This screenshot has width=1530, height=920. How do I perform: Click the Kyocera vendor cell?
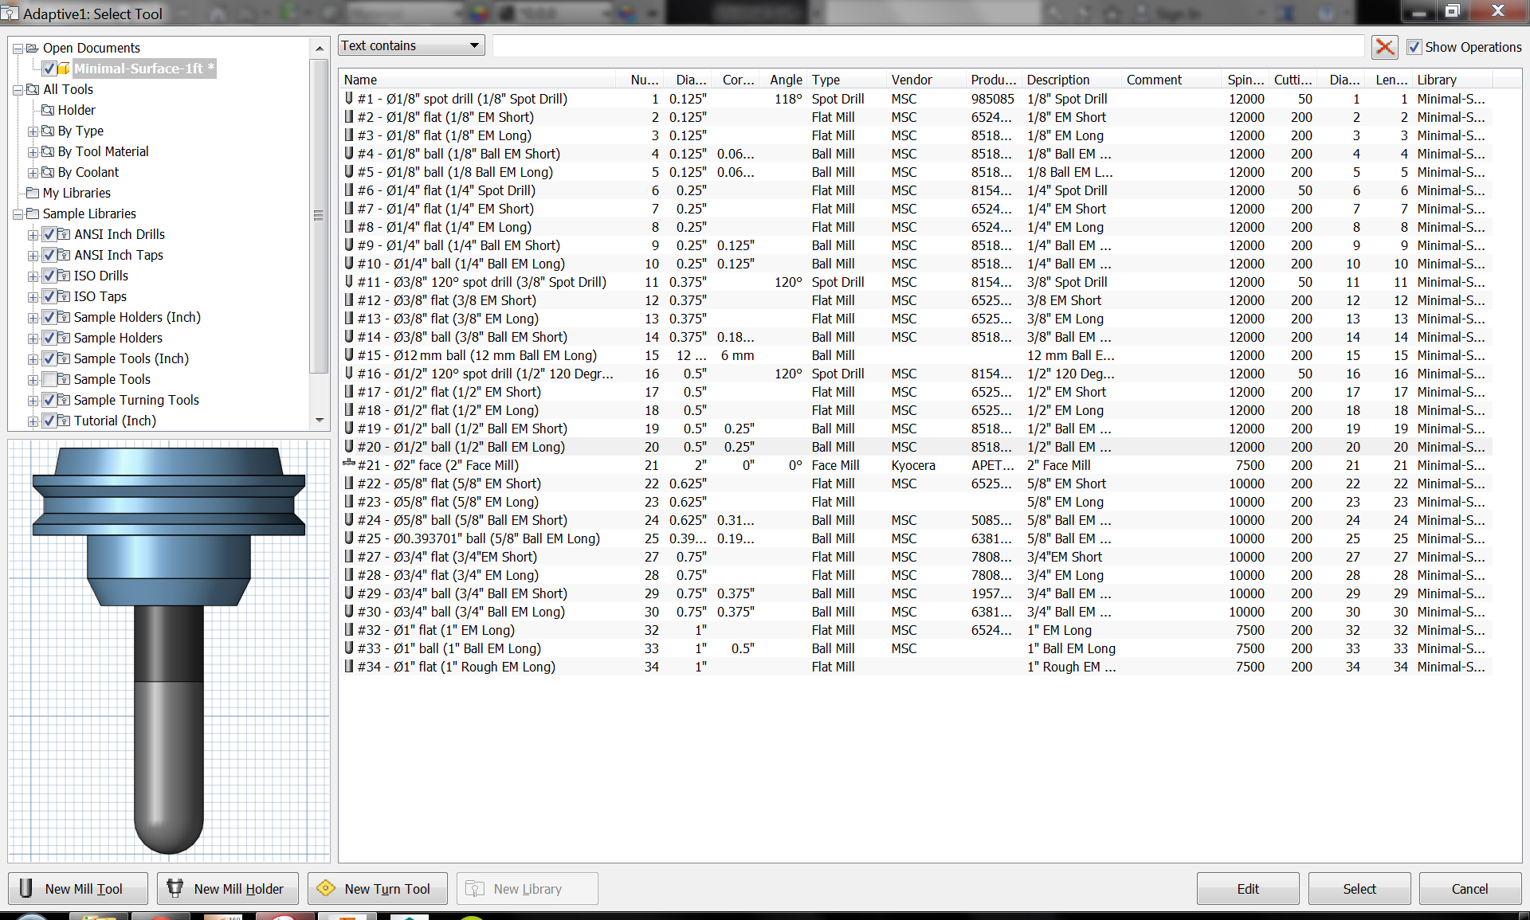click(913, 465)
